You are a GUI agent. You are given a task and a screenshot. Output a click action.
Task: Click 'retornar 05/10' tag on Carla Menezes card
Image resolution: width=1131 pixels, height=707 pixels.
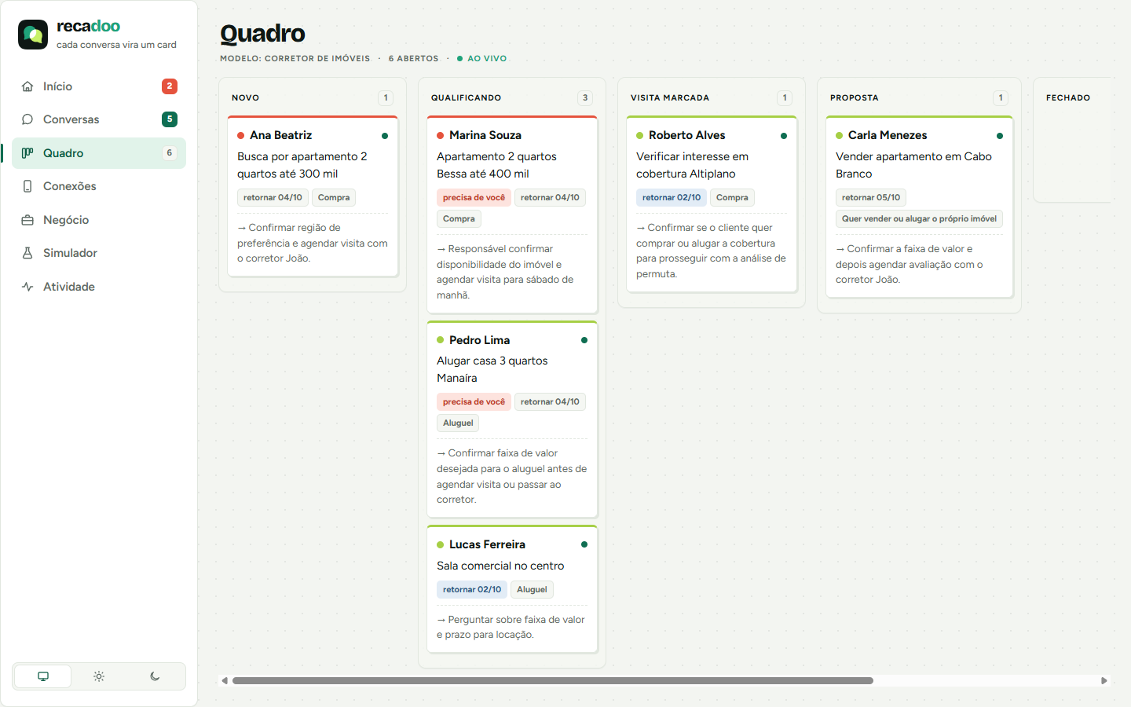[x=871, y=198]
